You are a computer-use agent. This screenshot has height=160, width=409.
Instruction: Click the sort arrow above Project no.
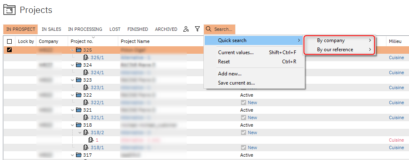coord(94,37)
